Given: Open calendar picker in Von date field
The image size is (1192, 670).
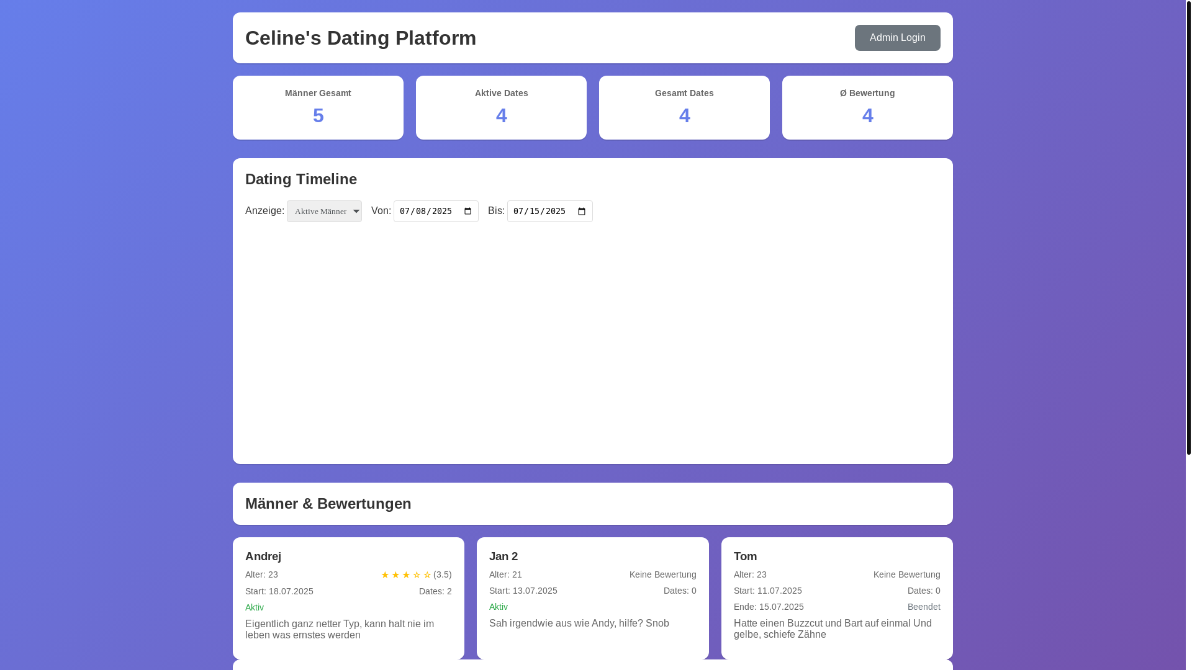Looking at the screenshot, I should (x=468, y=211).
